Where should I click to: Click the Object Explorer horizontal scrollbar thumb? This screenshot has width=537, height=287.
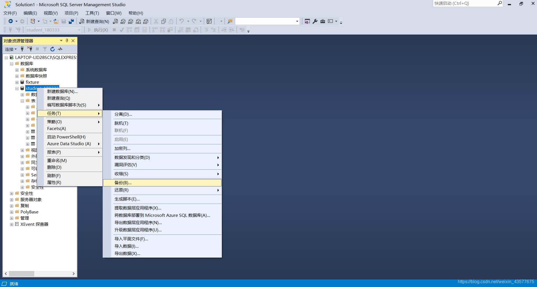[22, 274]
